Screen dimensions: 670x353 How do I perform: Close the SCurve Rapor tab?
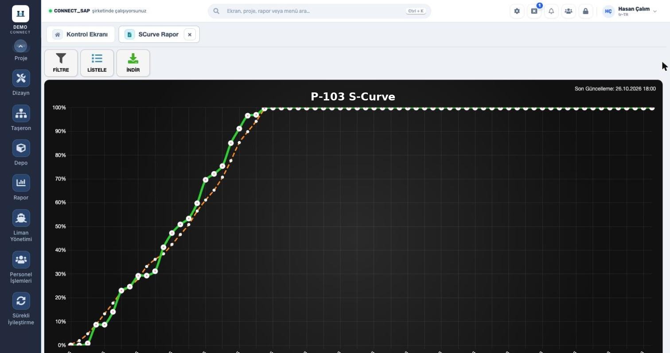[x=190, y=35]
